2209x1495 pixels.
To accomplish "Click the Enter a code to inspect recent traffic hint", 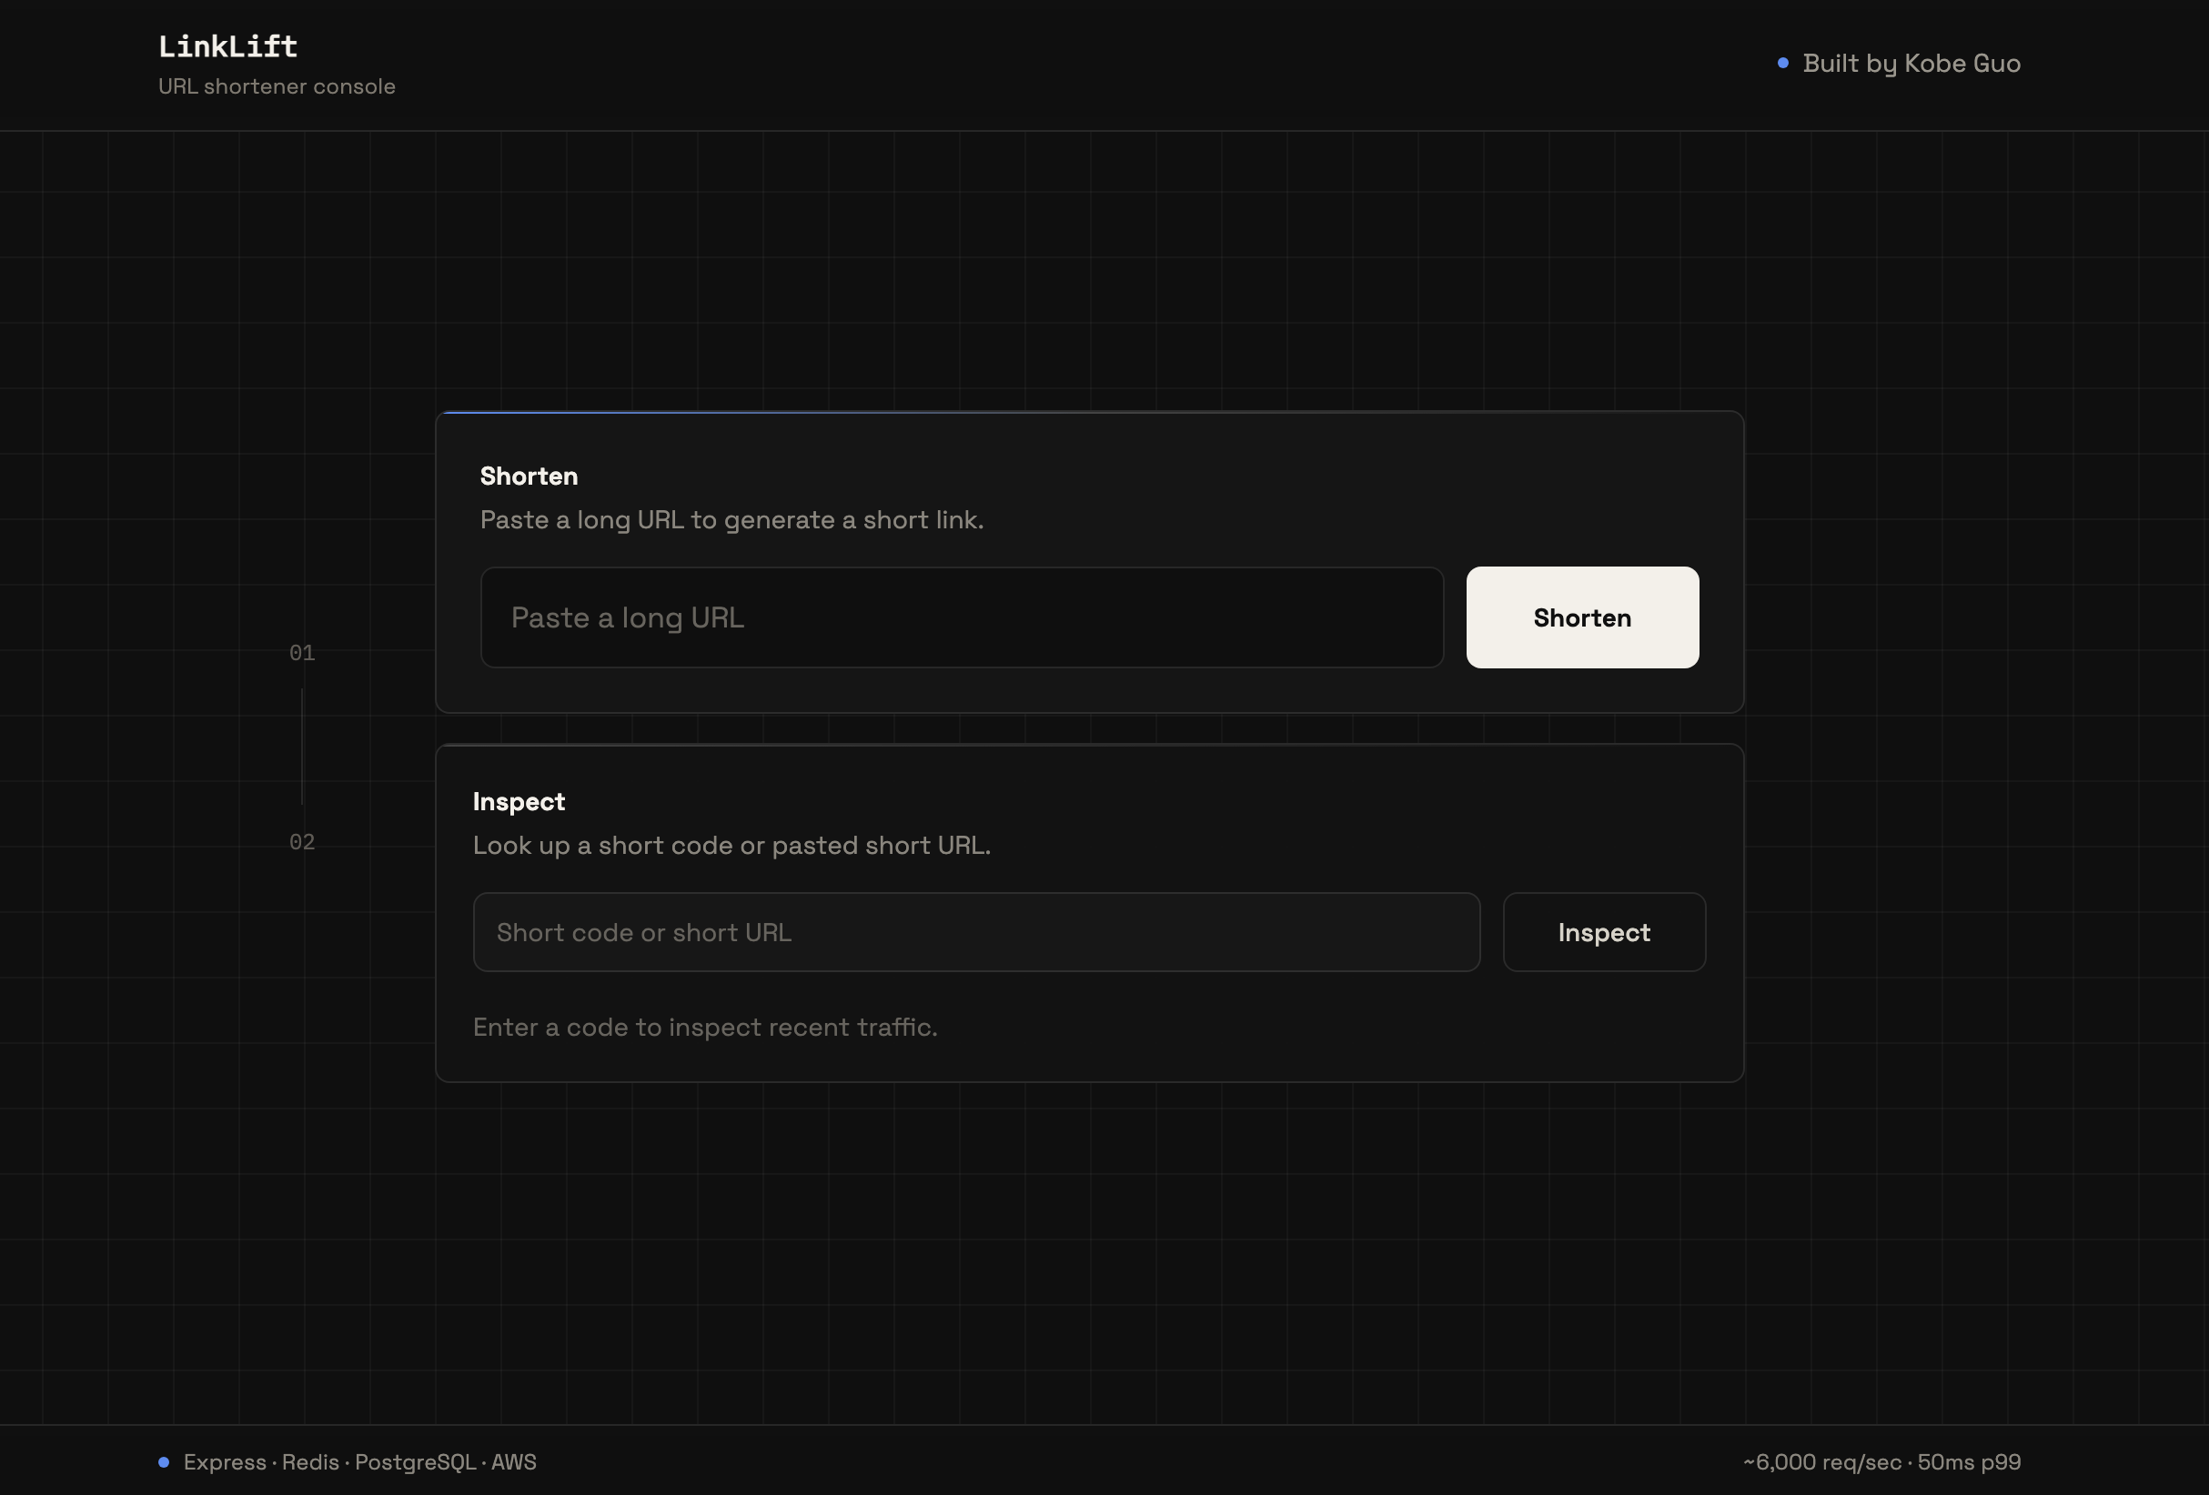I will (705, 1028).
